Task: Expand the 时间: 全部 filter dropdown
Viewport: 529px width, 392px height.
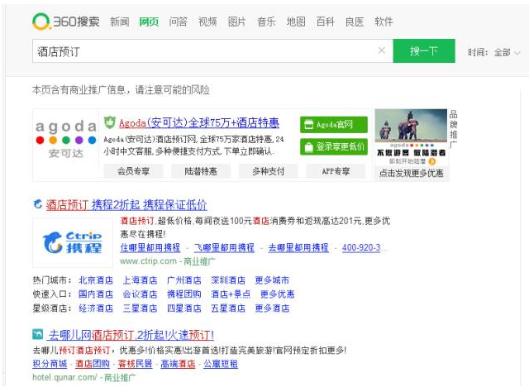Action: (494, 53)
